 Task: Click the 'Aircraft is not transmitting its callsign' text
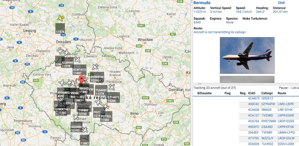pos(220,32)
